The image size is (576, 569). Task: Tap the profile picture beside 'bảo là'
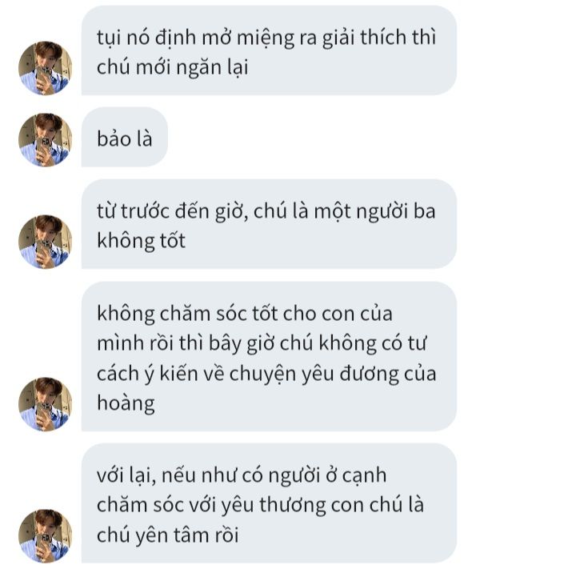pyautogui.click(x=45, y=140)
